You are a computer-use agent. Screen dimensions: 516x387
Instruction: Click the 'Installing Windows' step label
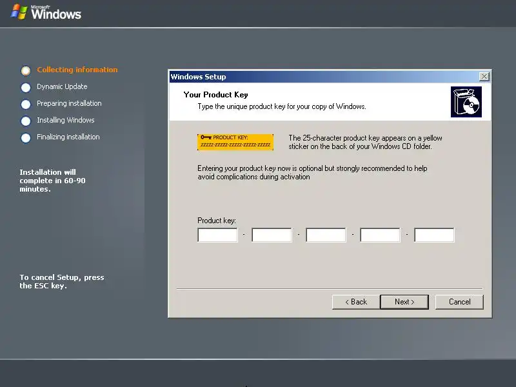tap(66, 120)
